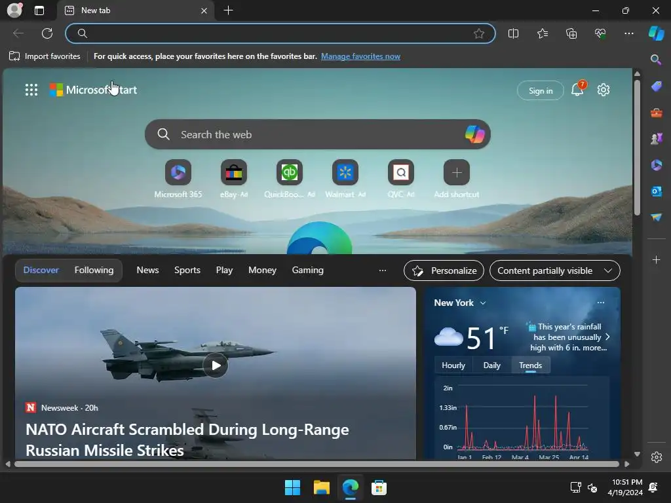
Task: Open the Sports category
Action: point(187,270)
